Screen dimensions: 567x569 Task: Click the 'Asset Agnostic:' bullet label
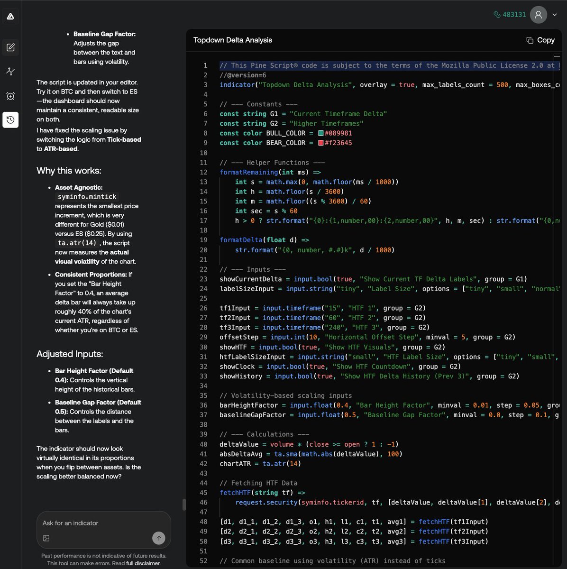tap(79, 187)
